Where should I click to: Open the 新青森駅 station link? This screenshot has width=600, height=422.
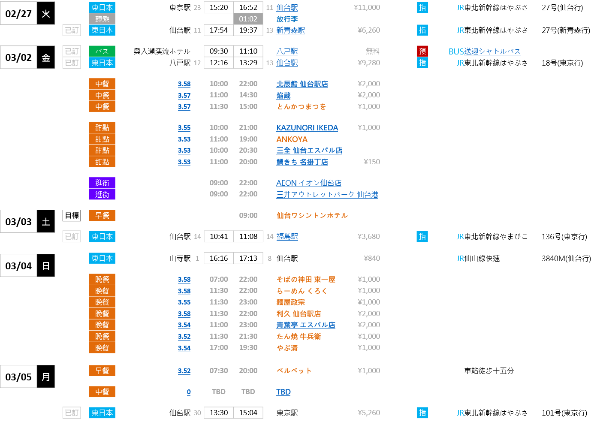290,30
